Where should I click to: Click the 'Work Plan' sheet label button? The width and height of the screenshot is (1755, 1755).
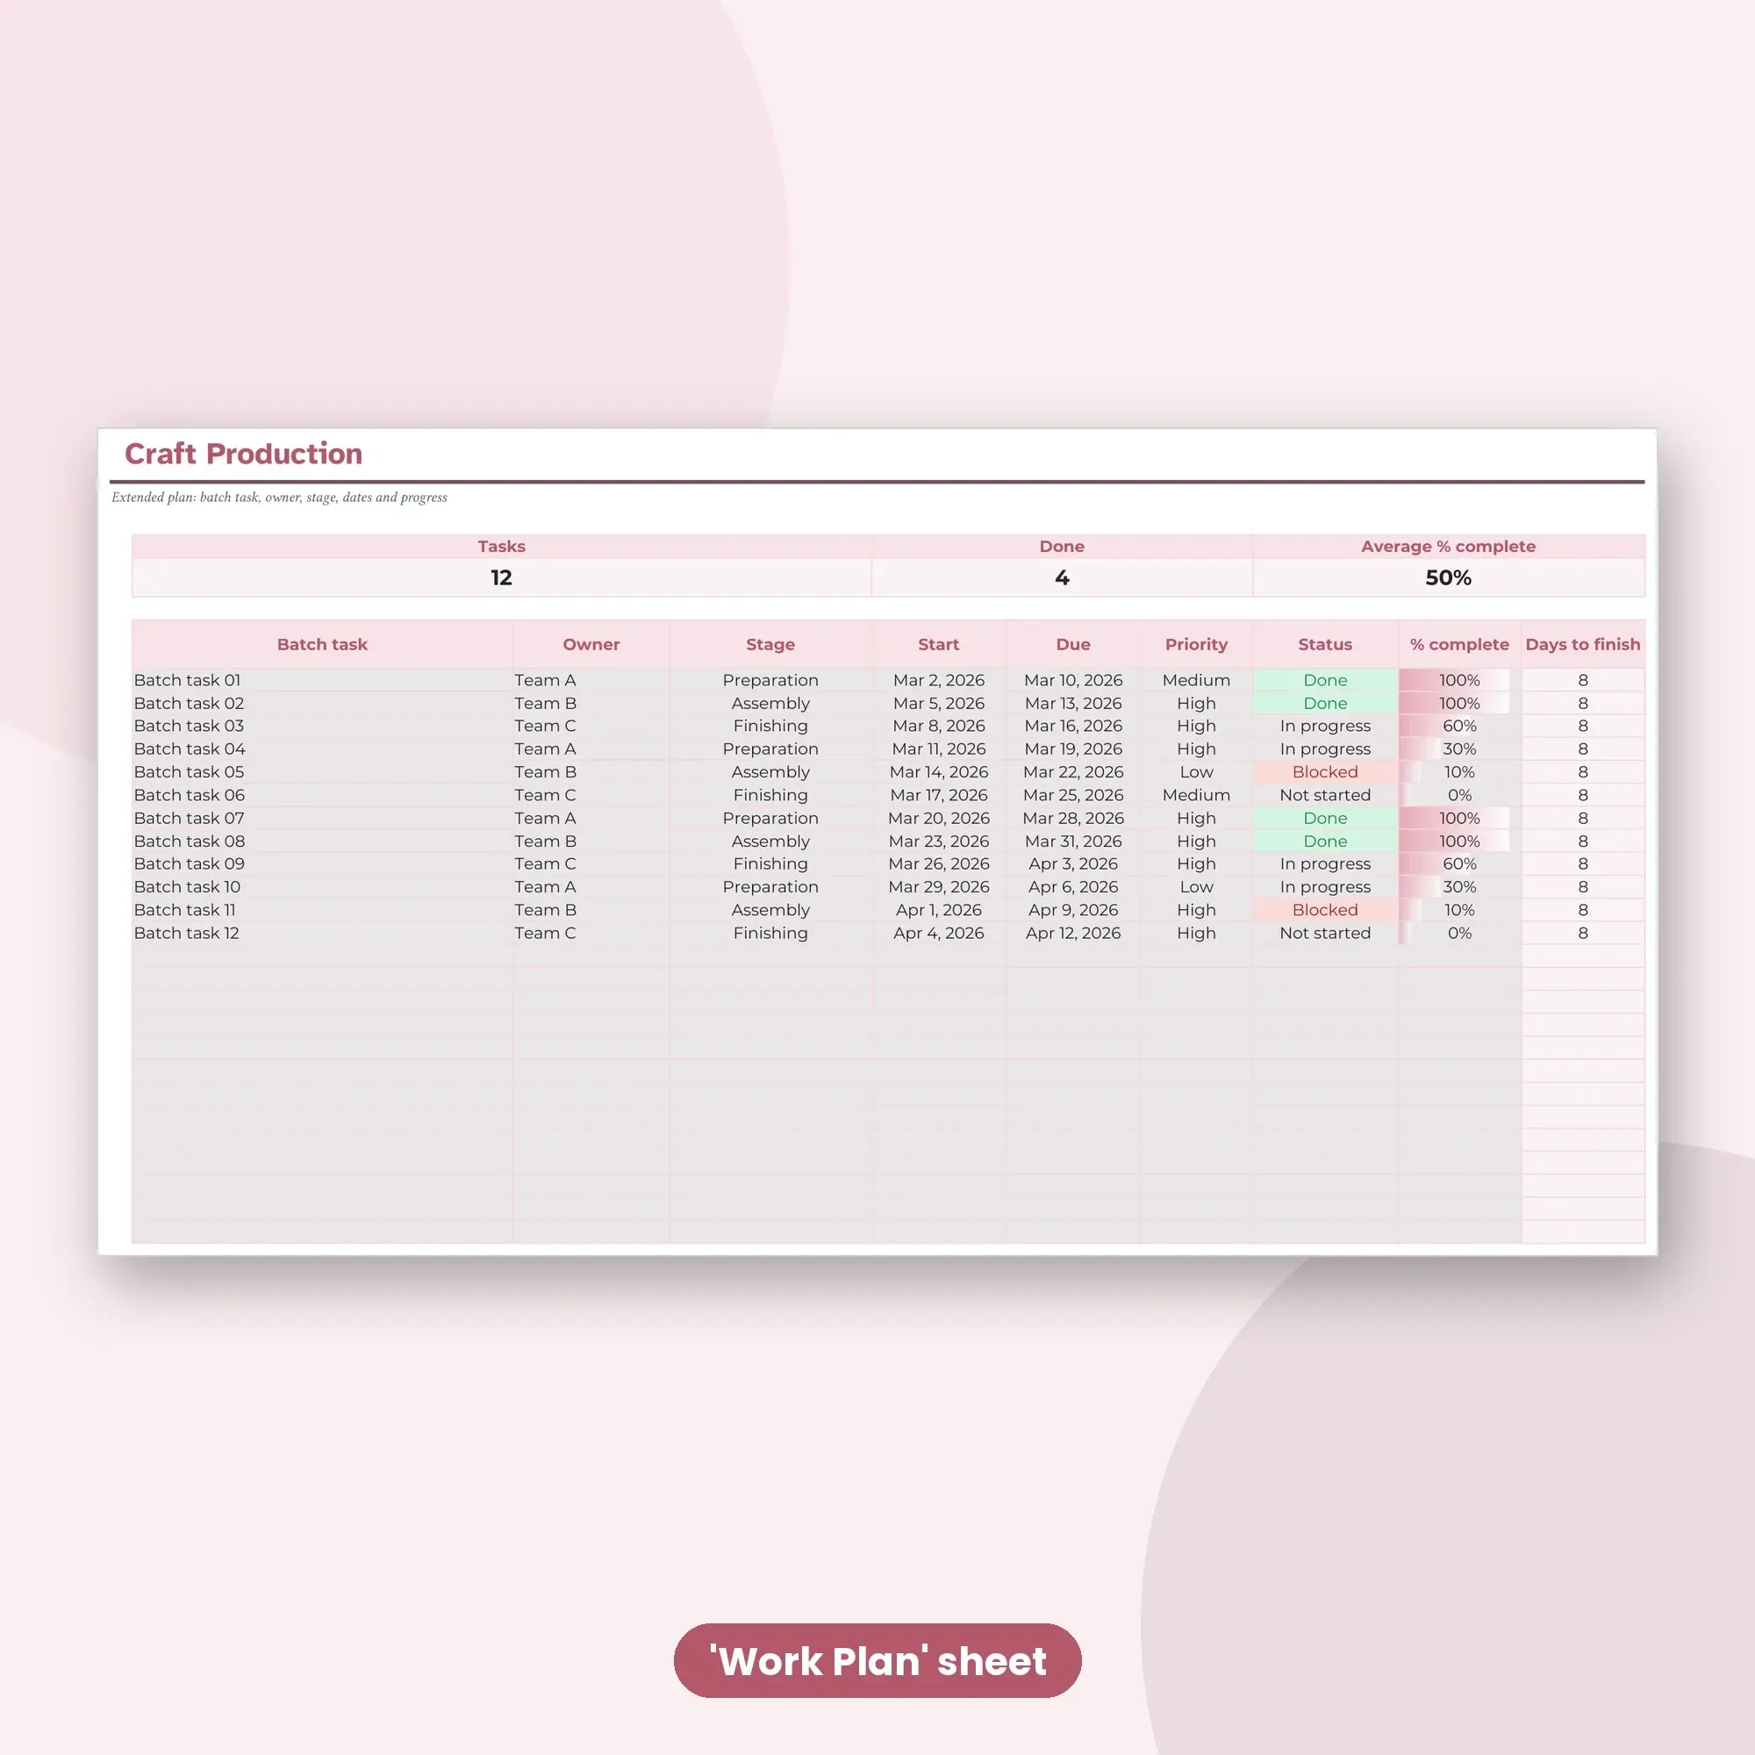pyautogui.click(x=877, y=1660)
